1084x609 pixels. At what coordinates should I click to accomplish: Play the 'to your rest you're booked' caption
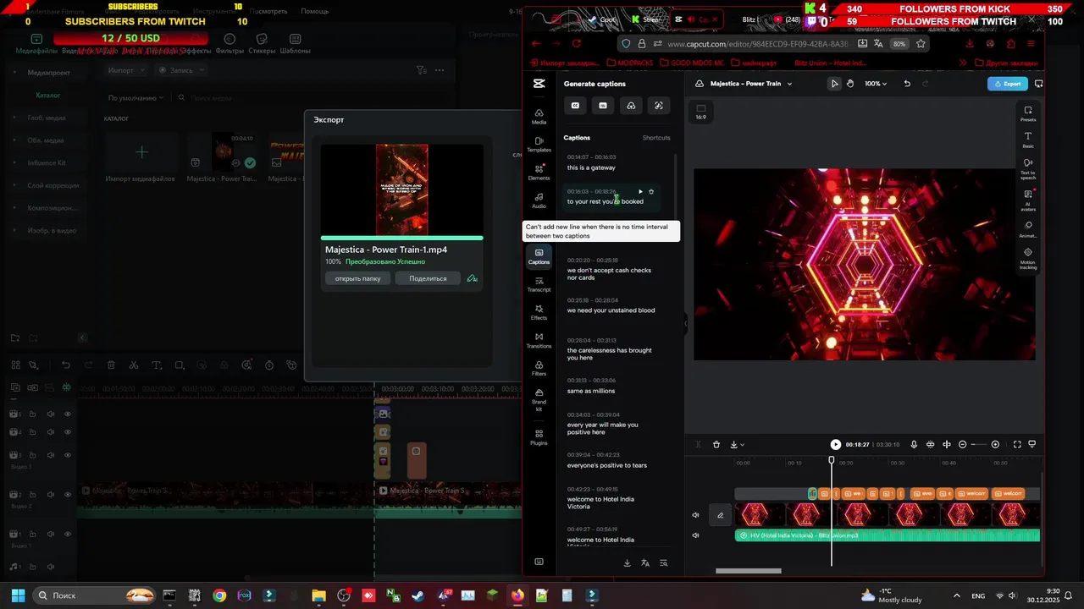tap(640, 192)
